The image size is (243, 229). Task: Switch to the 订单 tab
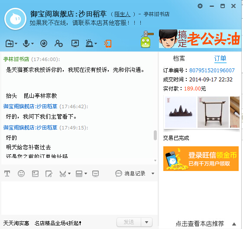(220, 58)
